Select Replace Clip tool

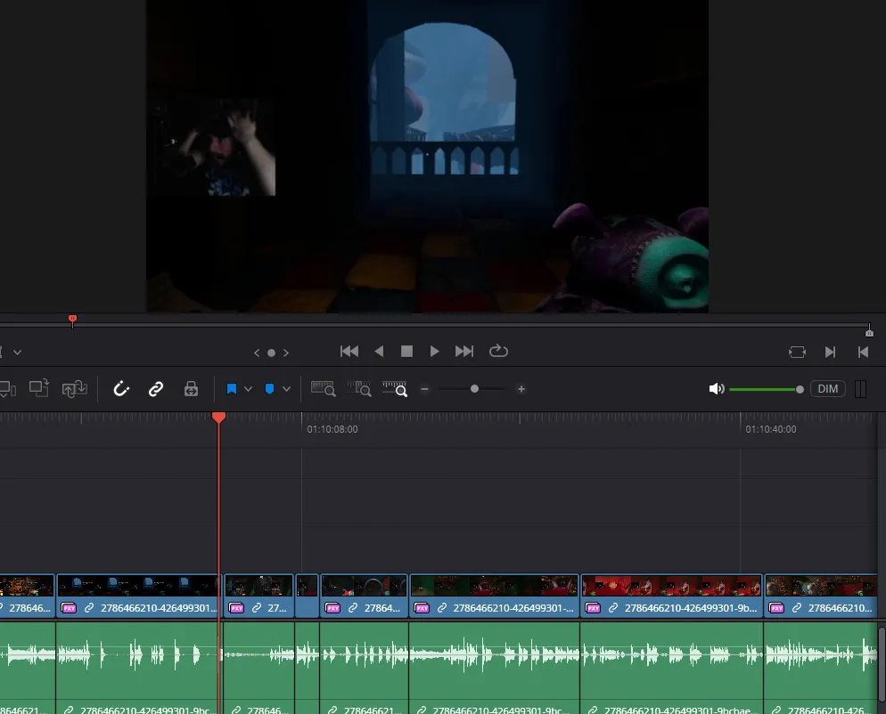[x=75, y=388]
